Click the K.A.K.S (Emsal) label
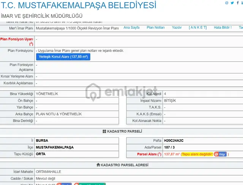The image size is (243, 185). tap(149, 114)
